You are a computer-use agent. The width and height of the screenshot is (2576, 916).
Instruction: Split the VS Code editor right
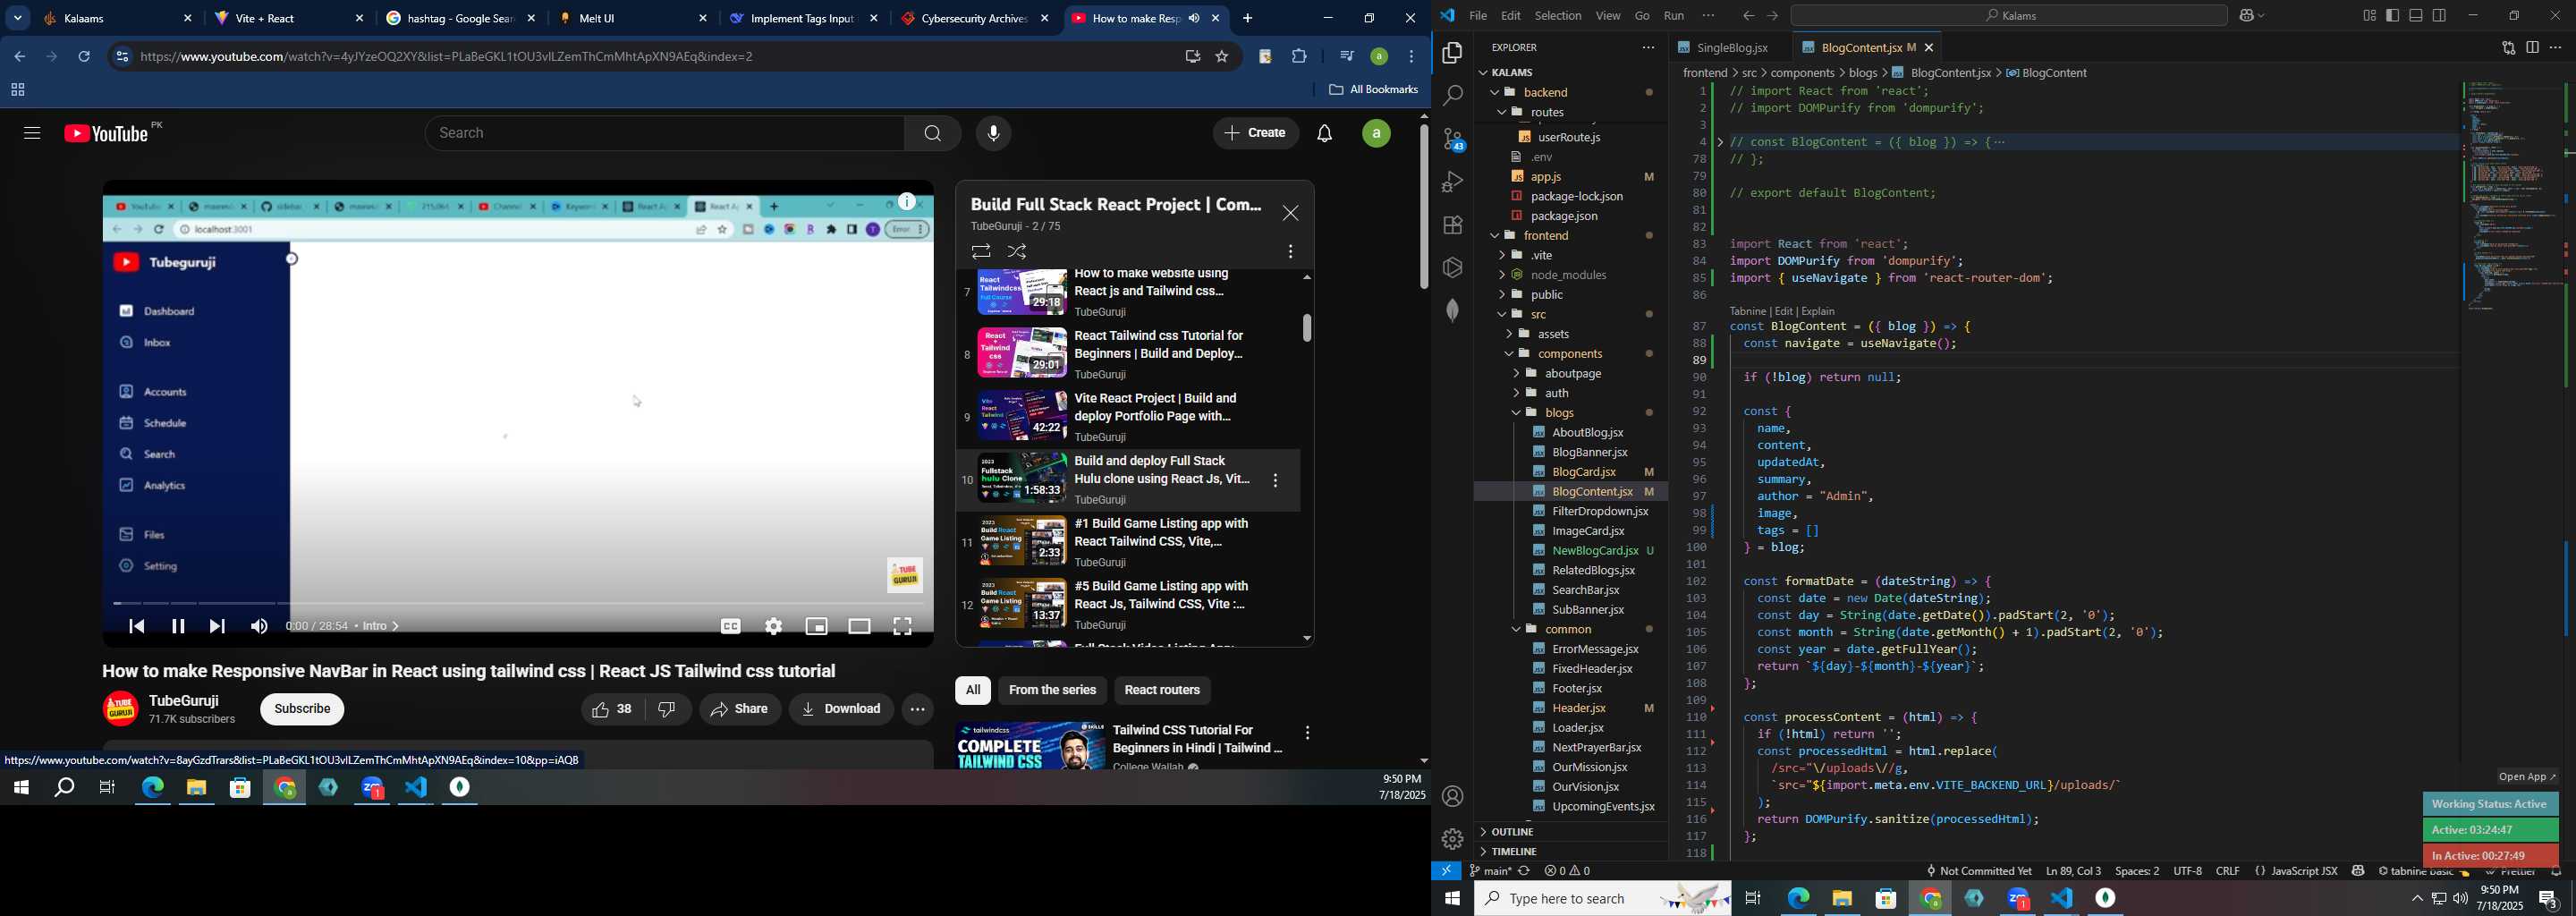2532,47
